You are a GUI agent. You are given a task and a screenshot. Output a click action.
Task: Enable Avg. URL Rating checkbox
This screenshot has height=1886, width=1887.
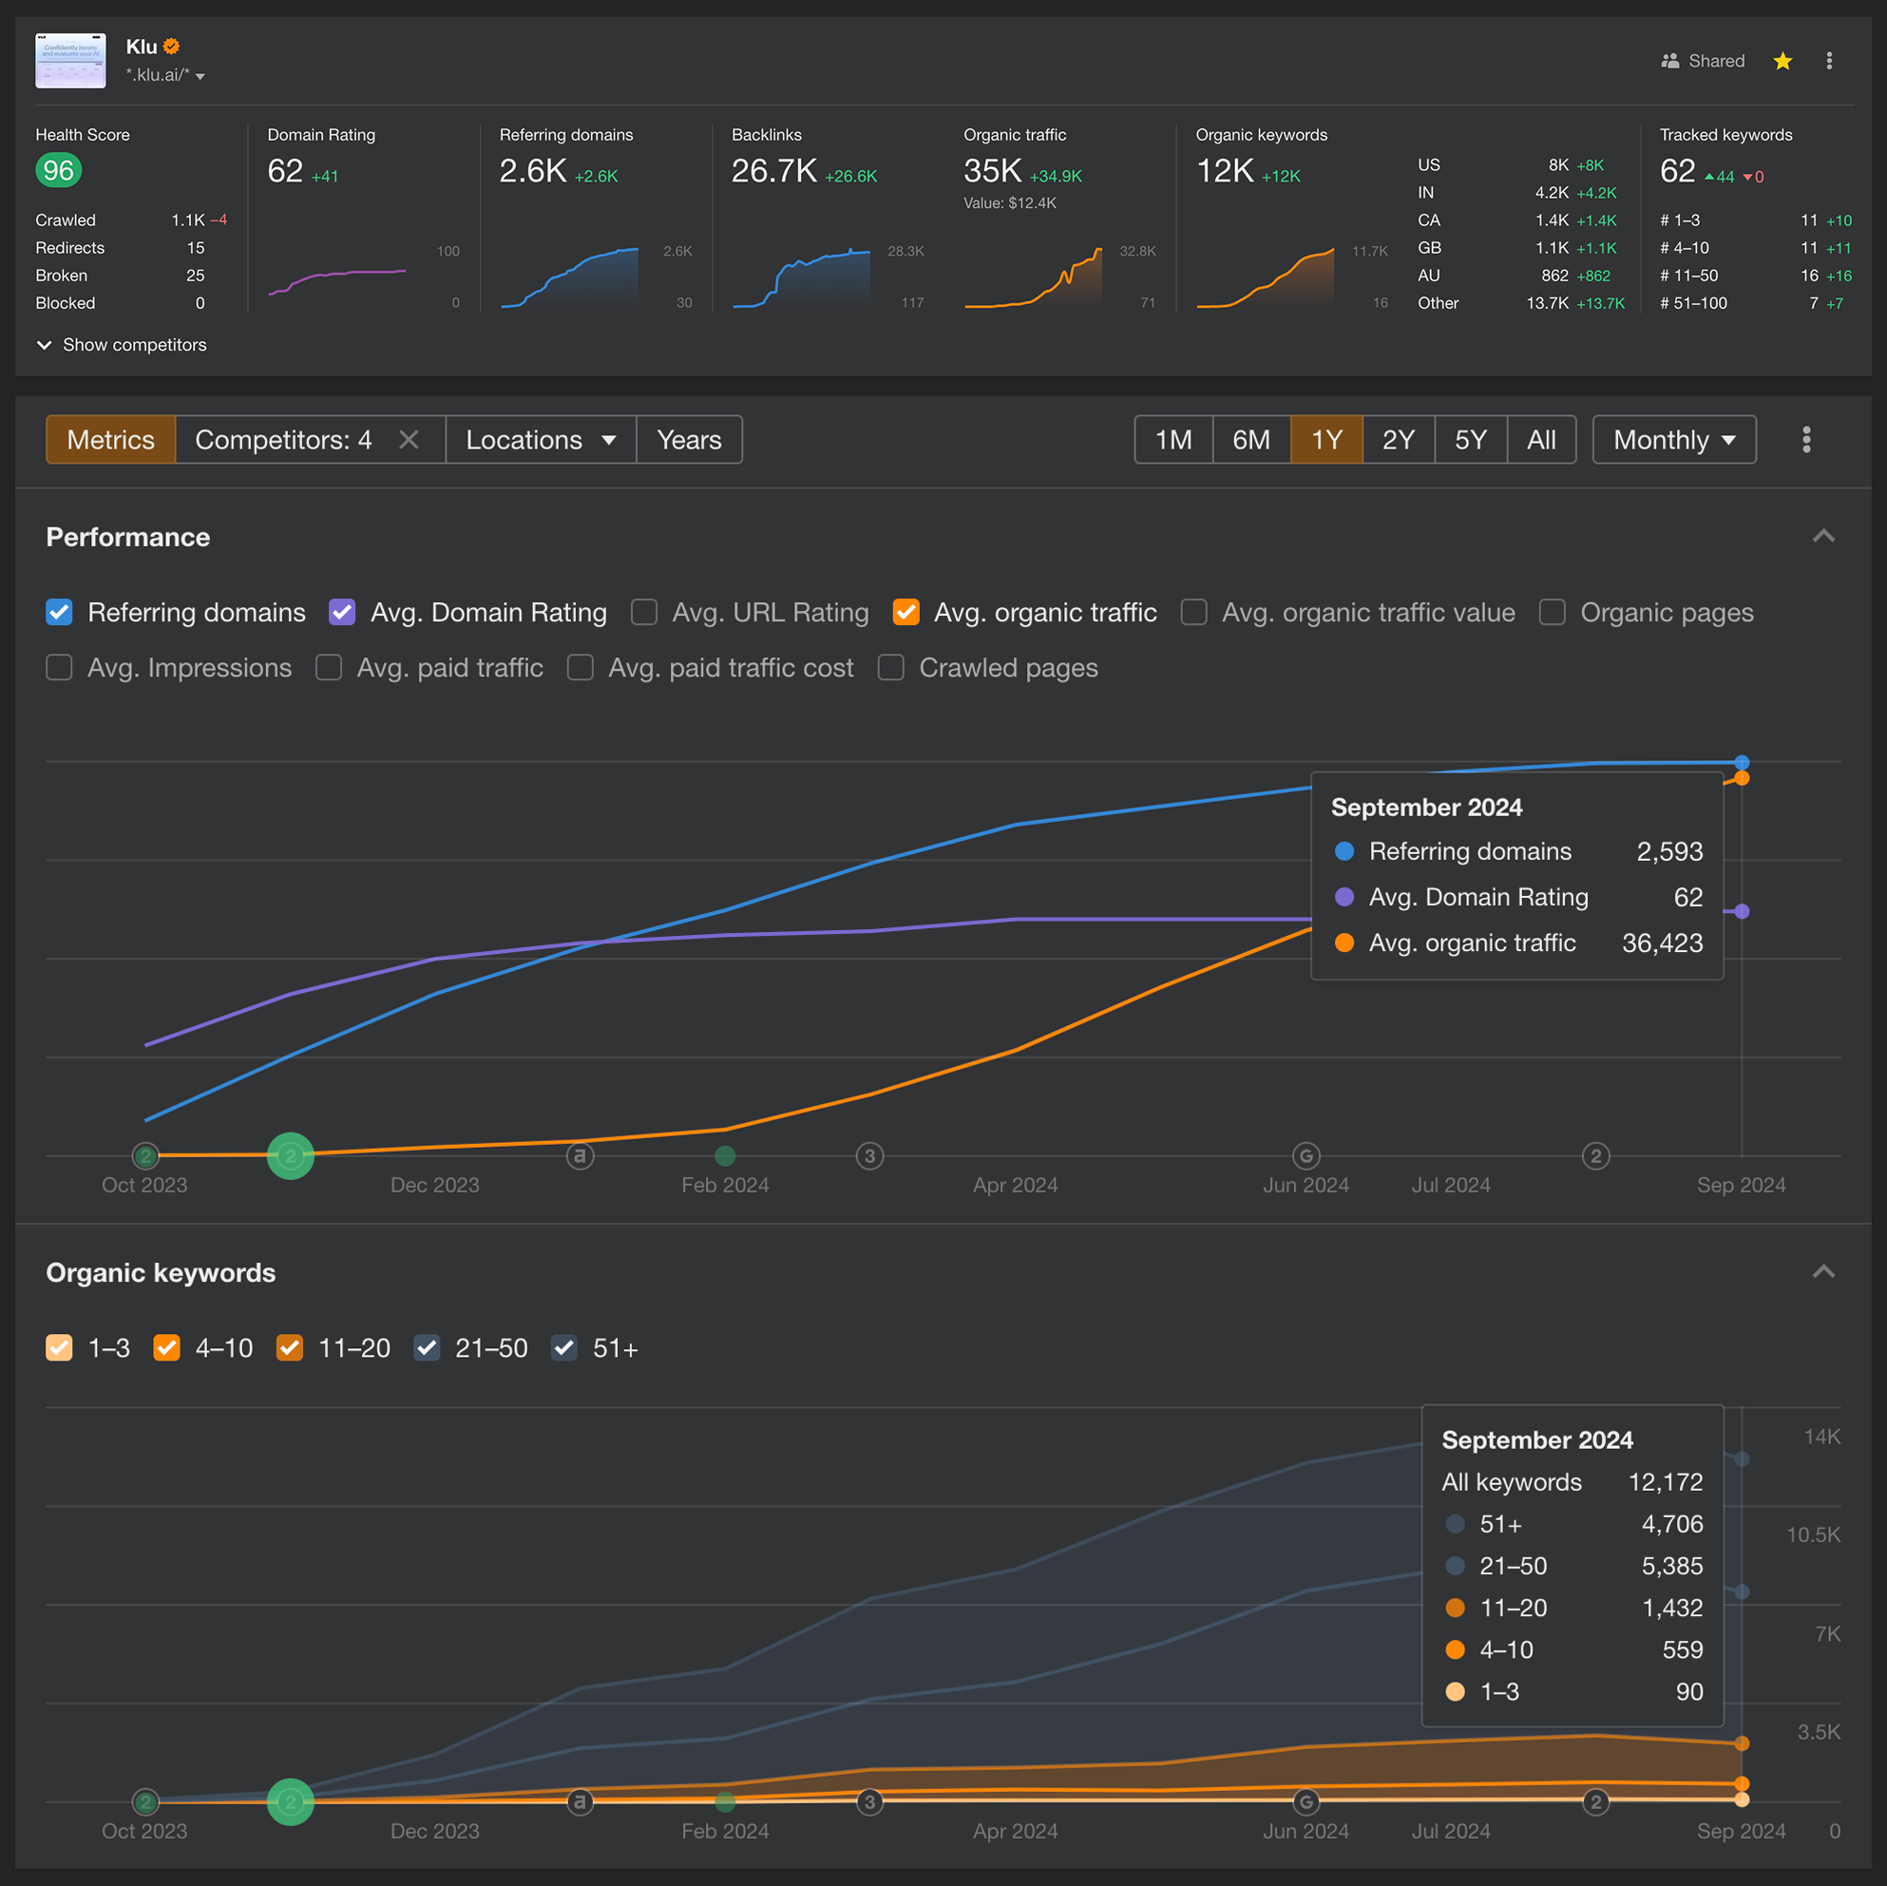pos(643,613)
